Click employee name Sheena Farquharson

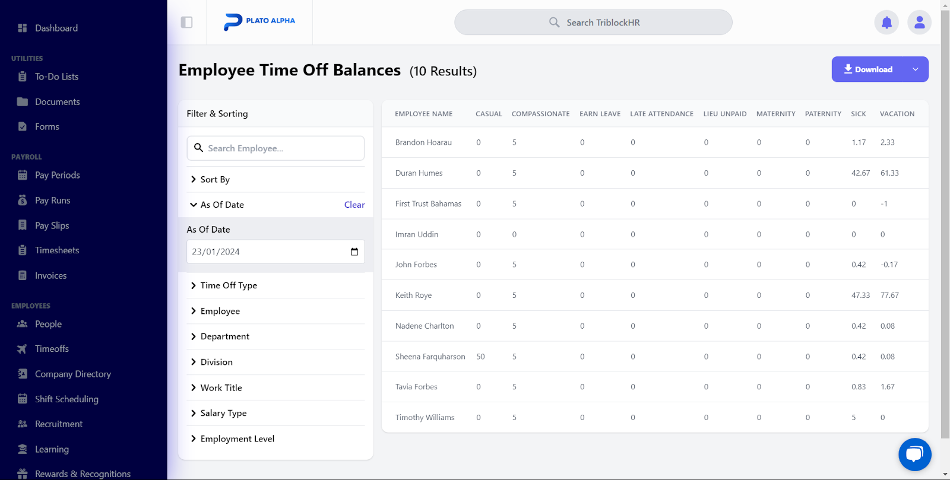(430, 357)
